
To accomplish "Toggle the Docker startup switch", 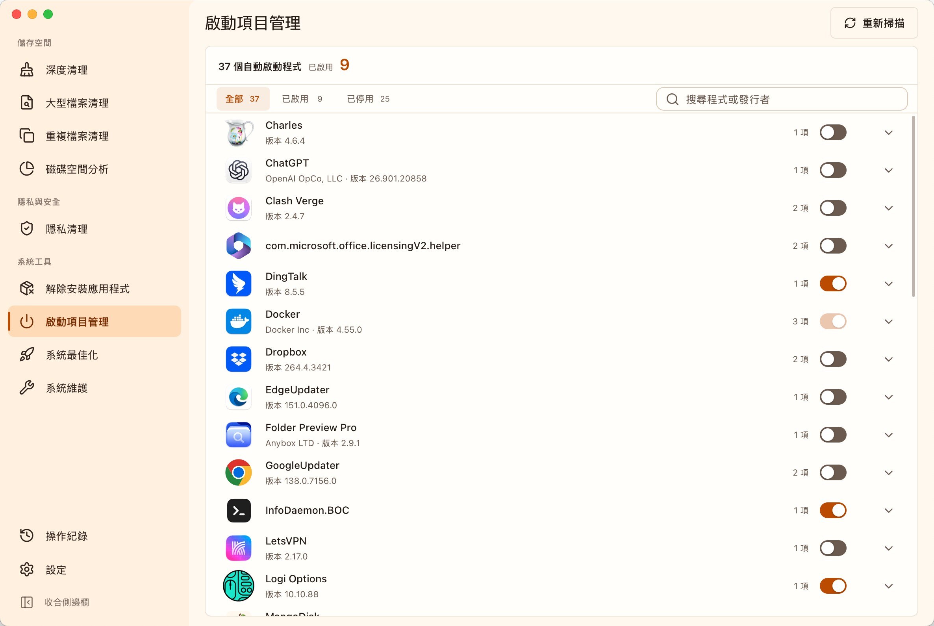I will point(833,321).
